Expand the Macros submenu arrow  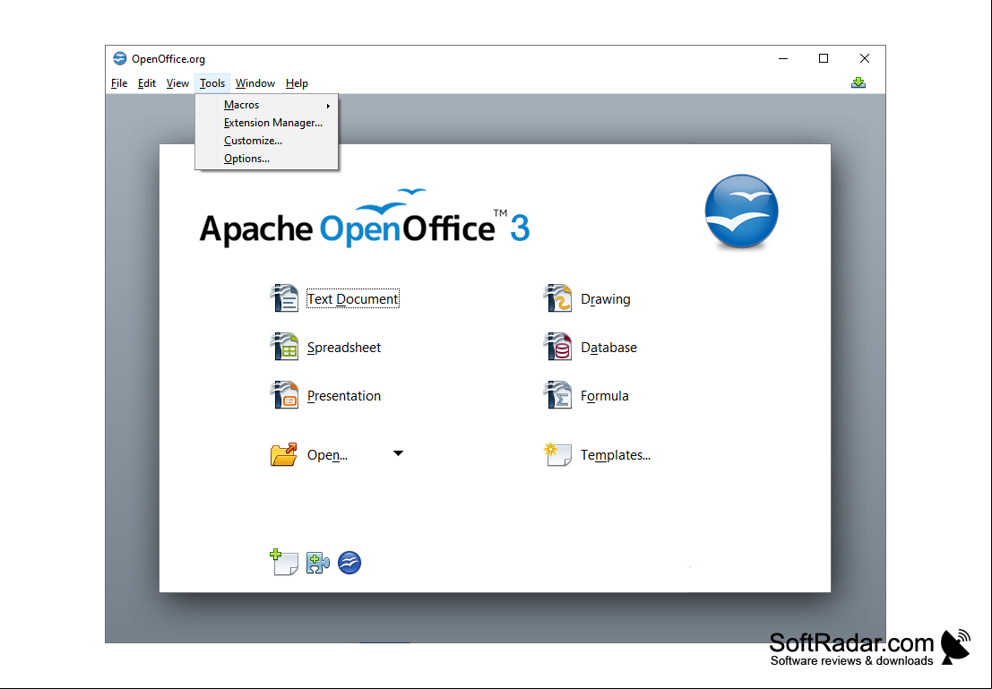point(328,106)
